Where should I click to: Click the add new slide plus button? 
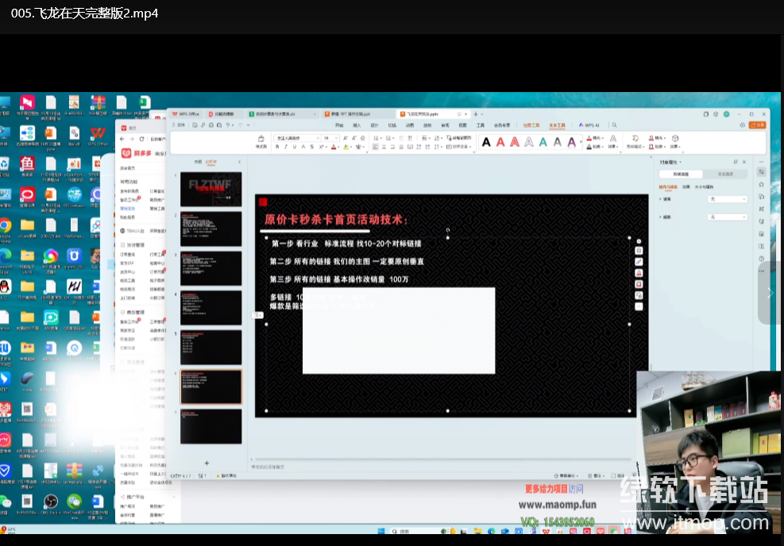click(207, 463)
